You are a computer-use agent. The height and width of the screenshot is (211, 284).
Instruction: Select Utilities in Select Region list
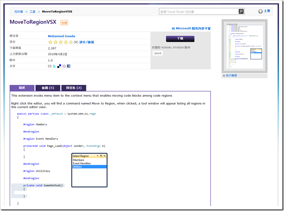[x=89, y=167]
